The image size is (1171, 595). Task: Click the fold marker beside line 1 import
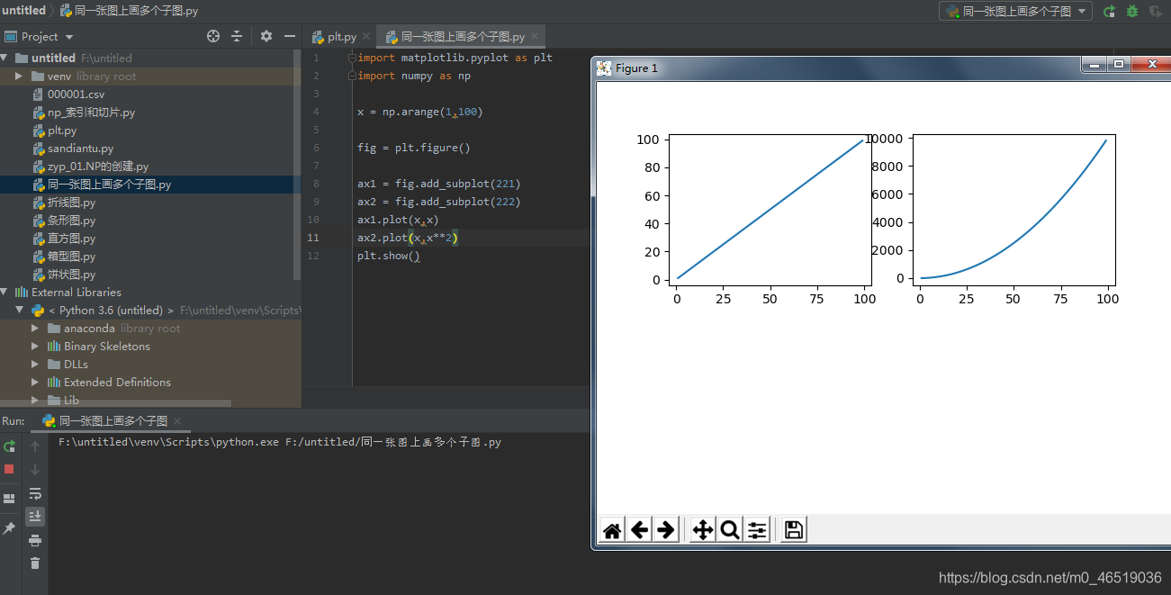tap(352, 58)
